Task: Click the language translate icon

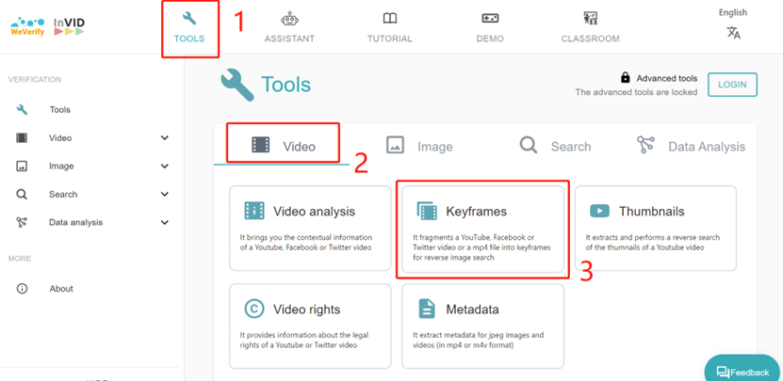Action: 733,33
